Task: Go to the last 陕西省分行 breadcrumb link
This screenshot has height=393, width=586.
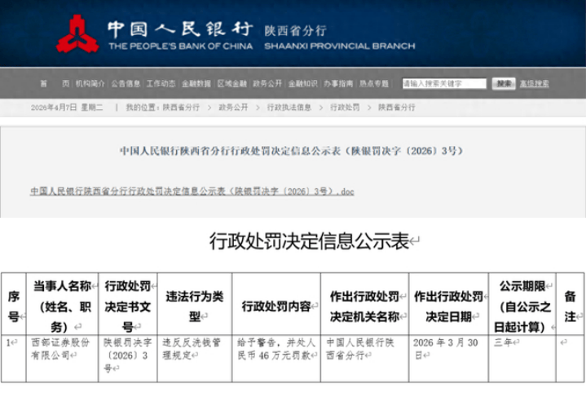Action: [x=397, y=108]
